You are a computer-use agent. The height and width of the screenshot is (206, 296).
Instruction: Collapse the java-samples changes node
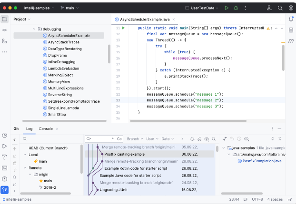(224, 148)
